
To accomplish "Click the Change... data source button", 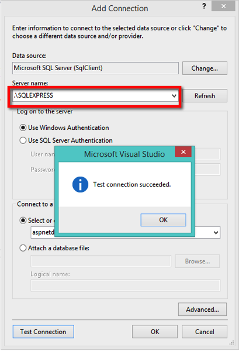I will pos(205,68).
